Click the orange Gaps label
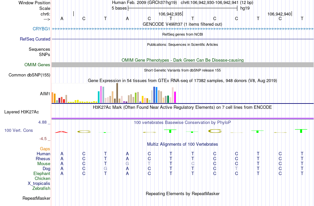Viewport: 314px width, 206px height. pyautogui.click(x=45, y=149)
